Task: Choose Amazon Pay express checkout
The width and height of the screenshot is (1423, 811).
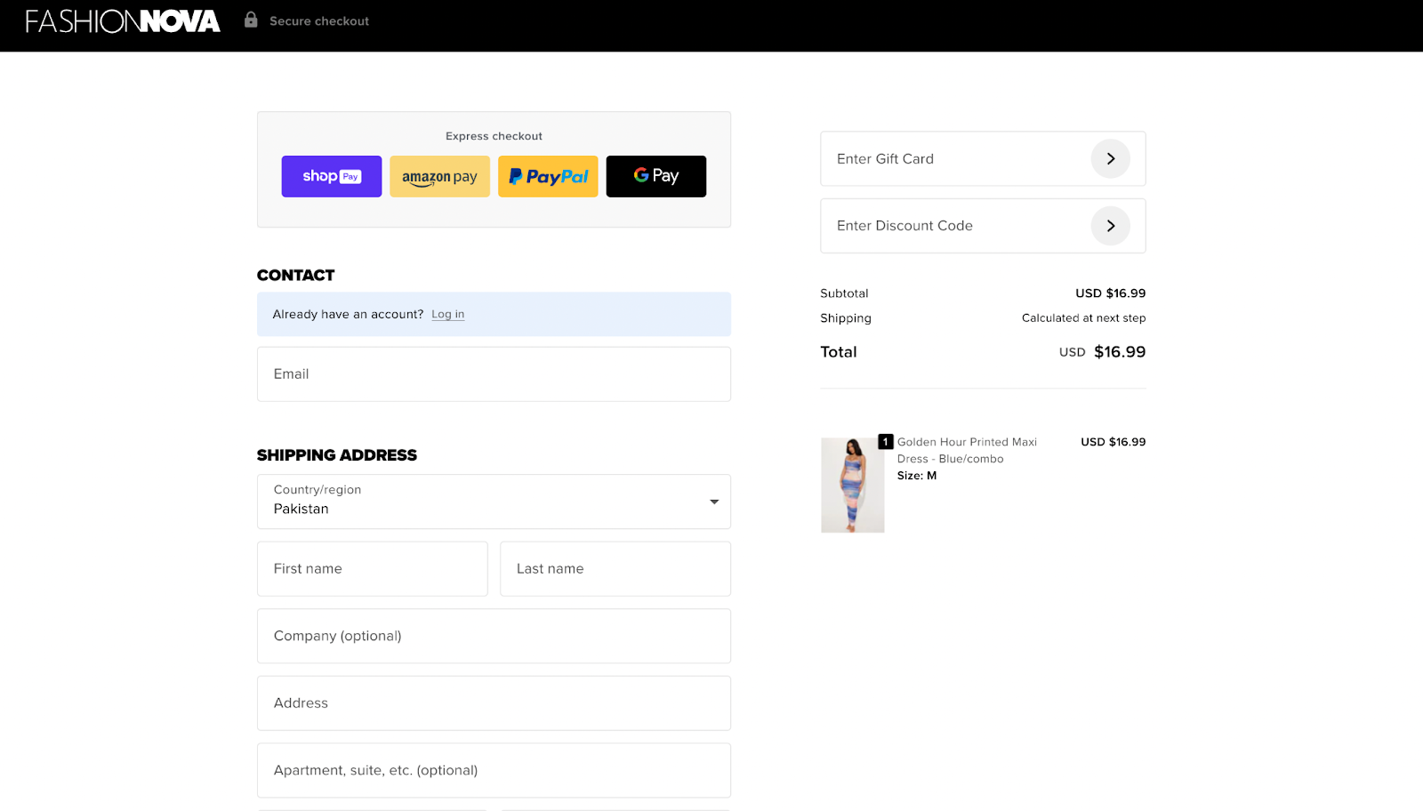Action: [x=439, y=176]
